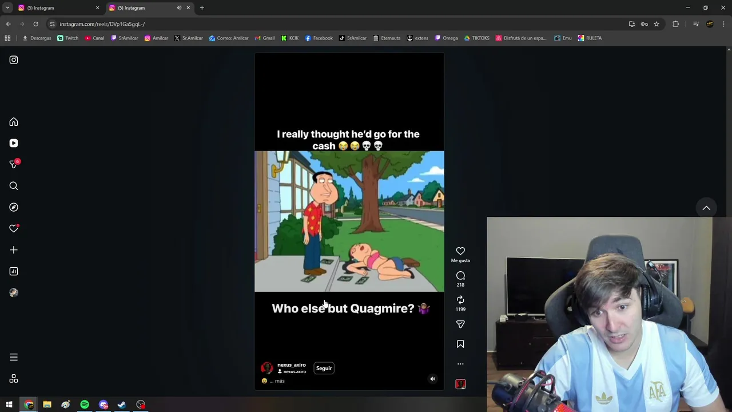
Task: Close the active Instagram tab
Action: coord(188,8)
